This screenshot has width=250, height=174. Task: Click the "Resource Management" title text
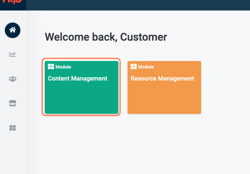point(162,78)
